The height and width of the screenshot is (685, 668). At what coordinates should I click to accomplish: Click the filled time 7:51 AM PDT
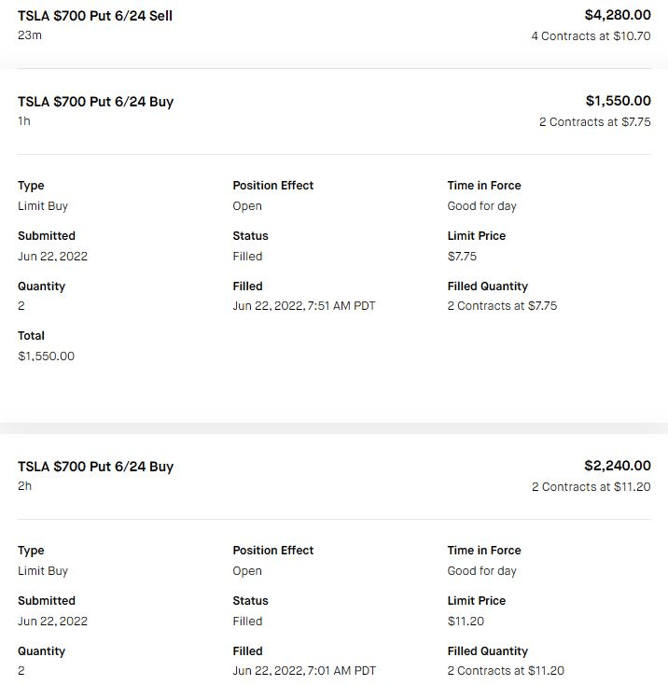pyautogui.click(x=304, y=306)
